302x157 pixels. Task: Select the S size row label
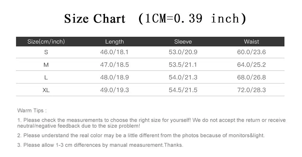click(x=46, y=52)
